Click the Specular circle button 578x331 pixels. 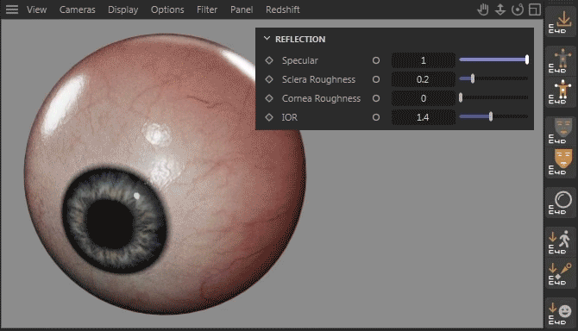(376, 60)
